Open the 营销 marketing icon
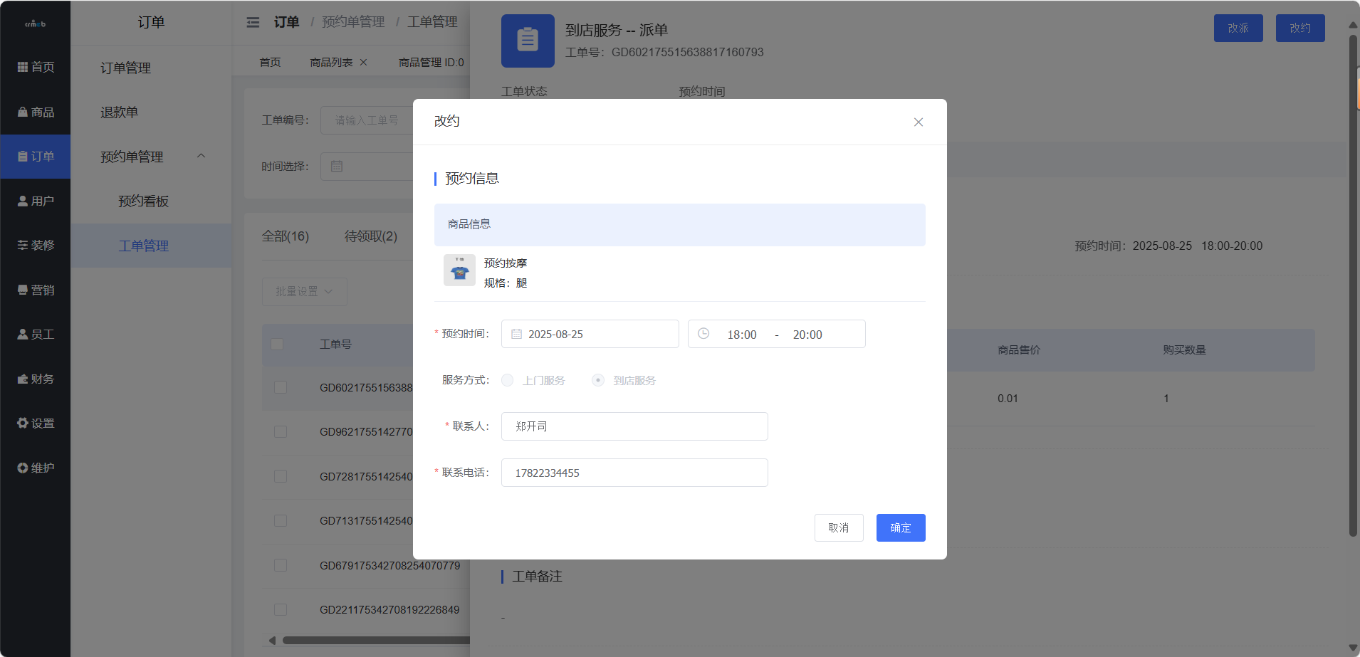The image size is (1360, 657). (x=22, y=289)
